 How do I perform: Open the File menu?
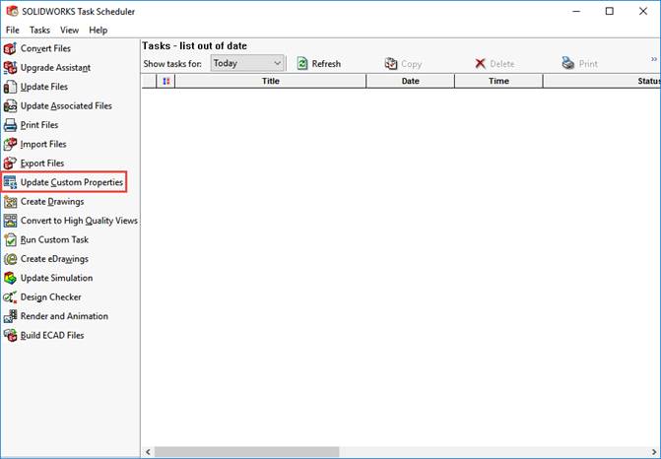13,30
